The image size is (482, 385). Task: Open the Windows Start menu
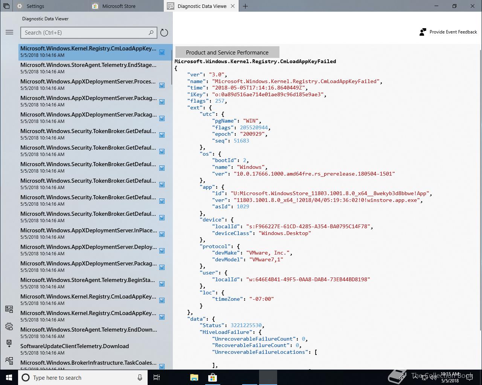point(9,377)
